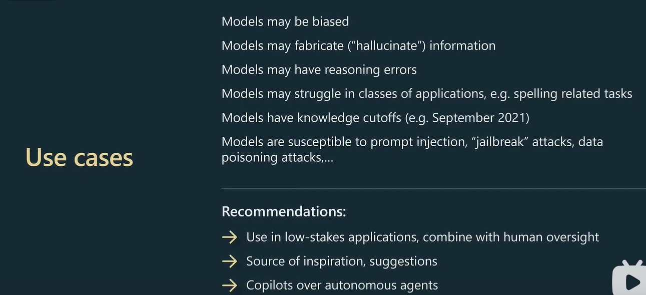Click the horizontal divider line above Recommendations
646x295 pixels.
tap(433, 188)
